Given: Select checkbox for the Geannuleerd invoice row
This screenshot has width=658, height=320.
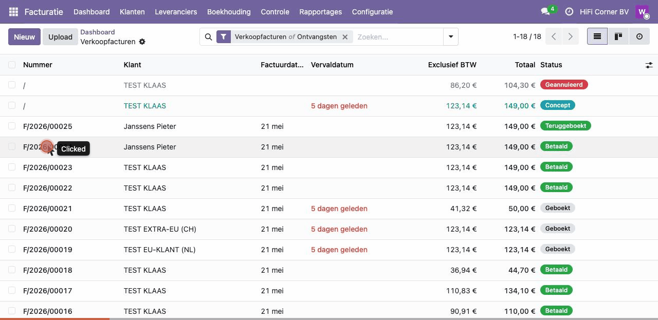Looking at the screenshot, I should click(x=12, y=85).
